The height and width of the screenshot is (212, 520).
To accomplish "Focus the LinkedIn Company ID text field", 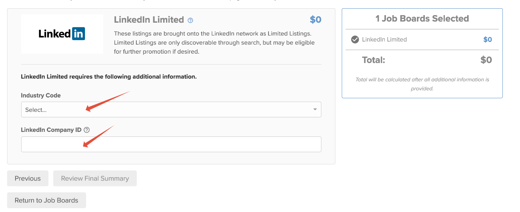I will (171, 144).
